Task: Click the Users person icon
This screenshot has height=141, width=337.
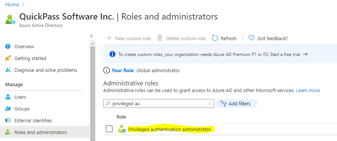Action: [8, 97]
